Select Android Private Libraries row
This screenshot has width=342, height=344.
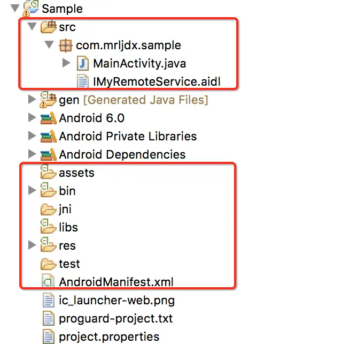tap(128, 136)
